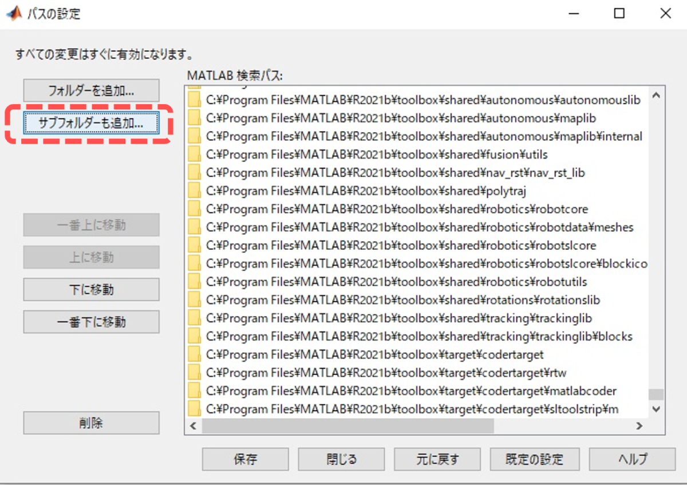The height and width of the screenshot is (485, 687).
Task: Click the folder icon next to the polytraj entry
Action: [x=195, y=191]
